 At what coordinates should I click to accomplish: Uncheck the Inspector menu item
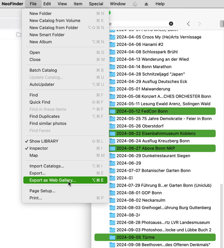(x=39, y=148)
